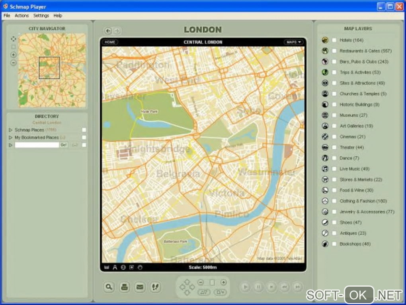406x305 pixels.
Task: Enable the Hotels map layer checkbox
Action: coord(334,40)
